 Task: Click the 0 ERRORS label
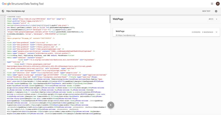(x=196, y=32)
